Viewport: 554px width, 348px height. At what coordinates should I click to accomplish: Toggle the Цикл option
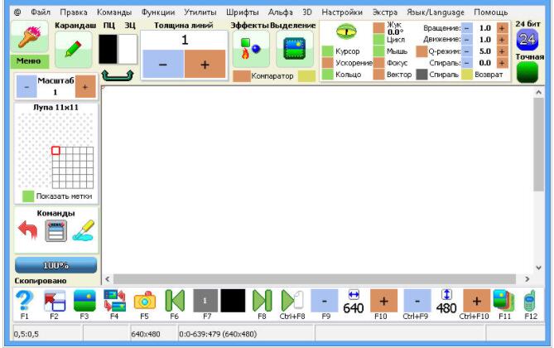point(378,40)
